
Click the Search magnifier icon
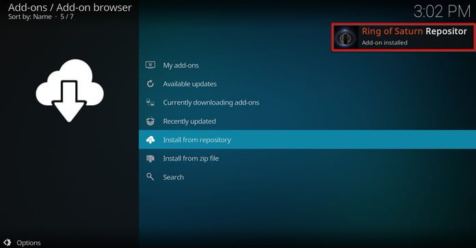point(150,176)
